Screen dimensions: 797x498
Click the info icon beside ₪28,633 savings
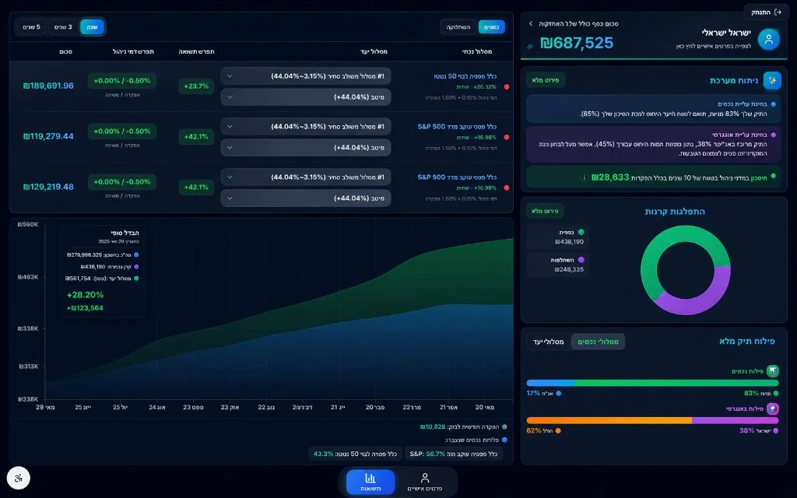(x=584, y=177)
